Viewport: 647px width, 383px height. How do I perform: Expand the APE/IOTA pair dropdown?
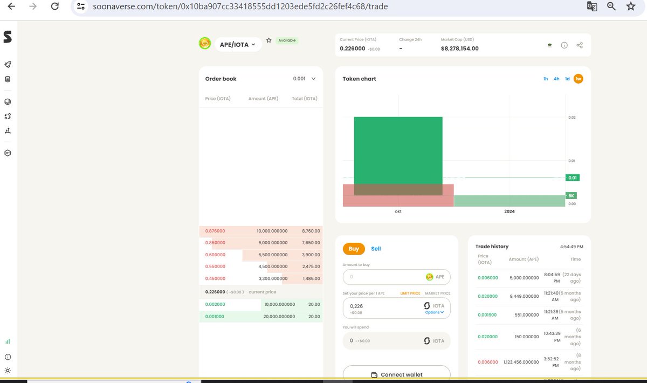click(x=238, y=44)
